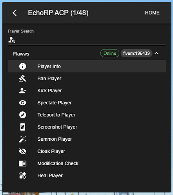Click the fivem:196439 identifier chip
Screen dimensions: 173x195
tap(137, 53)
